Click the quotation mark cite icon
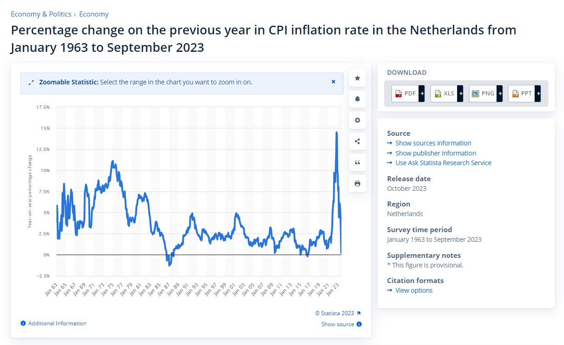This screenshot has width=564, height=345. pyautogui.click(x=357, y=162)
